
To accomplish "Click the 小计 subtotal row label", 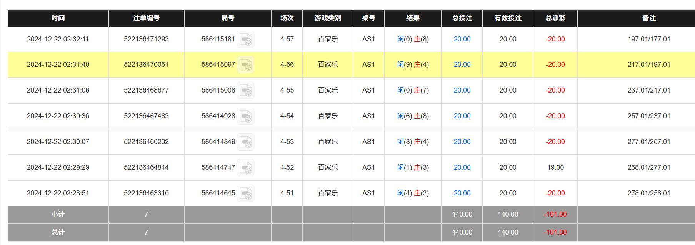I will click(58, 214).
